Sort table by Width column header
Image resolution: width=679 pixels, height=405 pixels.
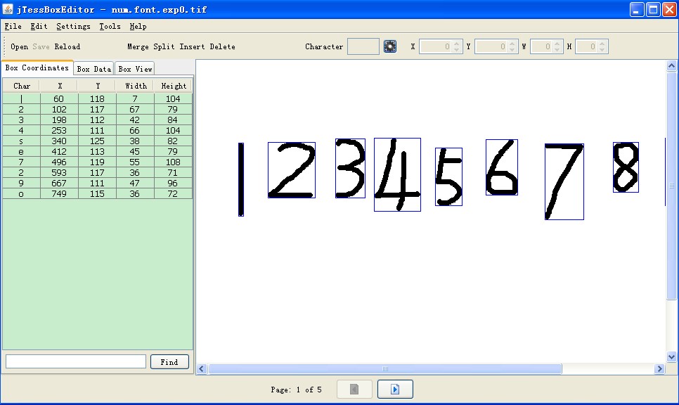136,86
